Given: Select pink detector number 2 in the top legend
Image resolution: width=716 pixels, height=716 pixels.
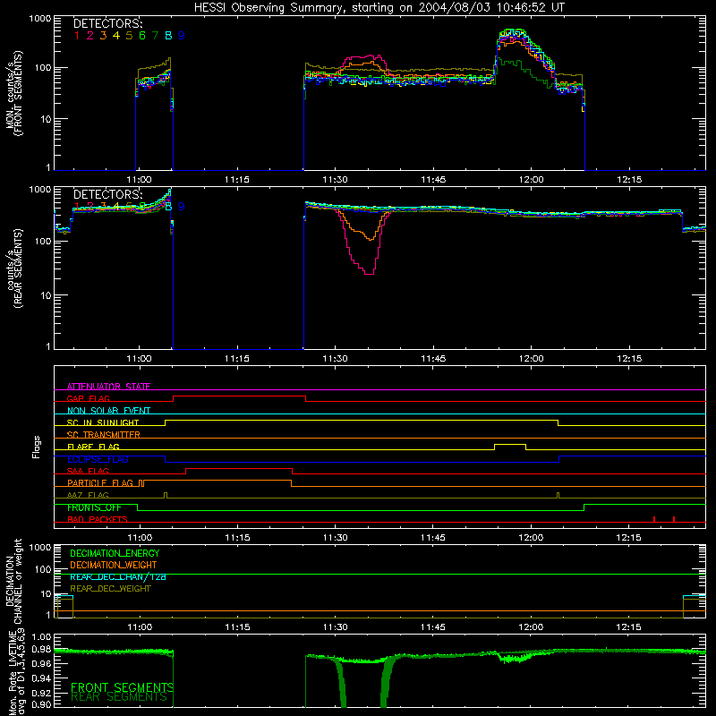Looking at the screenshot, I should point(90,36).
